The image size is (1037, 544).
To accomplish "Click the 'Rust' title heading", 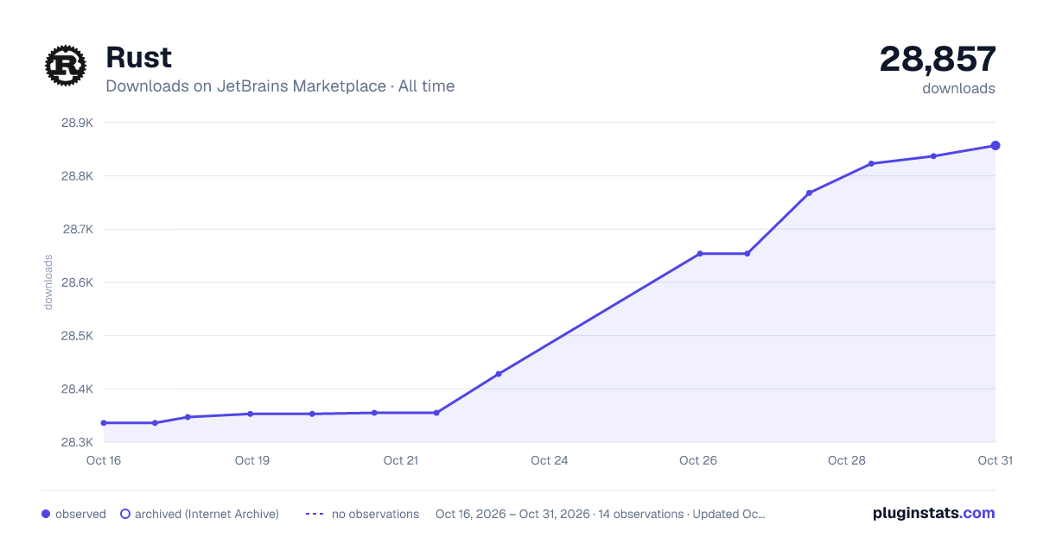I will 138,57.
